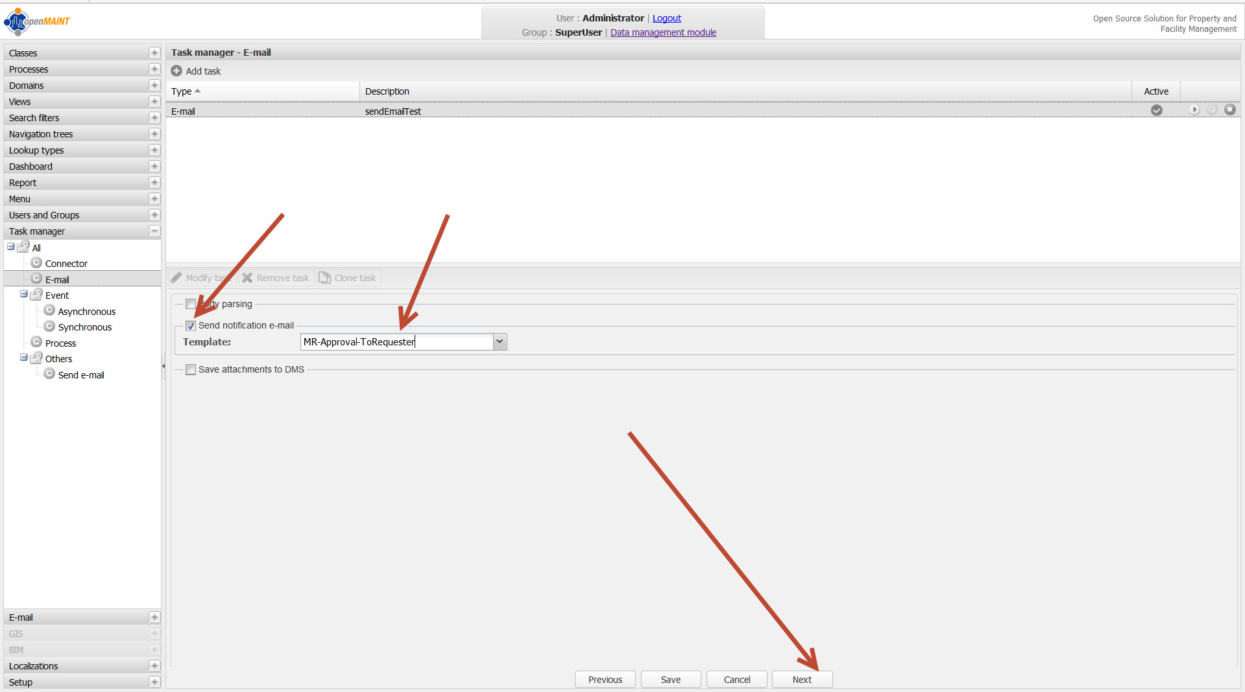Click the start (play) icon for sendEmailTest task
The height and width of the screenshot is (692, 1245).
pos(1194,110)
